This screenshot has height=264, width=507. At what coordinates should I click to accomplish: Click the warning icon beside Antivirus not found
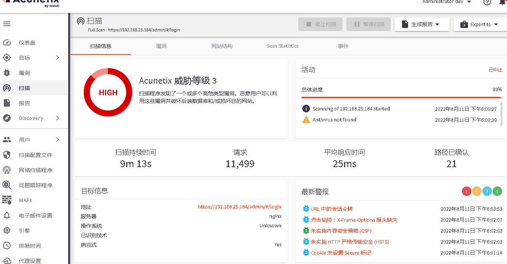click(x=306, y=120)
